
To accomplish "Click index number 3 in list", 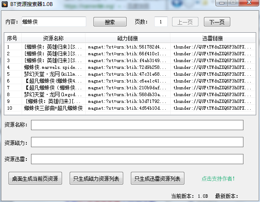I will pos(8,60).
